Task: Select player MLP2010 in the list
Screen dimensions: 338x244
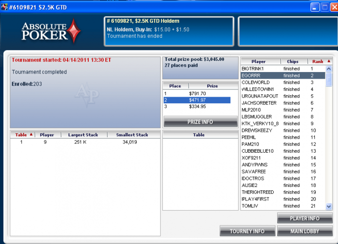Action: [x=283, y=110]
